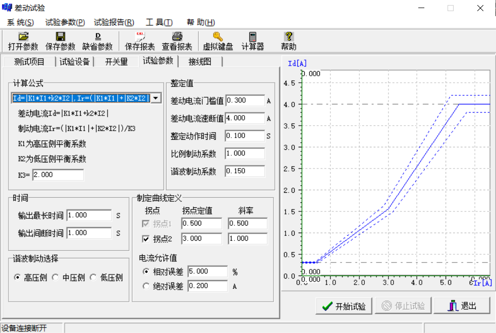This screenshot has width=496, height=333.
Task: Enable the 拐点2 knee point checkbox
Action: point(146,239)
